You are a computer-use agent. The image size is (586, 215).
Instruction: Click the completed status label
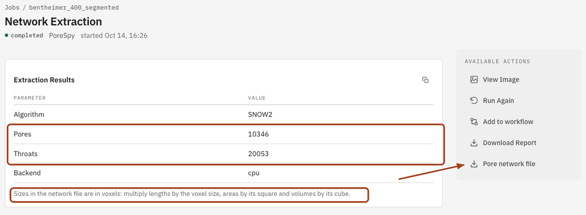coord(27,35)
